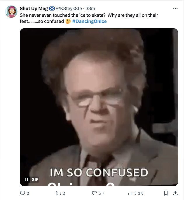Click the tweet text body
This screenshot has height=200, width=185.
pos(89,18)
